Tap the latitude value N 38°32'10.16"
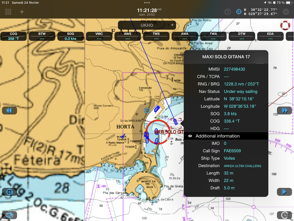The height and width of the screenshot is (221, 294). 239,99
